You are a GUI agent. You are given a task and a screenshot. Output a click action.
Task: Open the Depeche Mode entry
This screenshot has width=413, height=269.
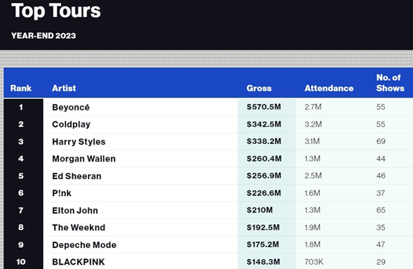click(x=84, y=244)
